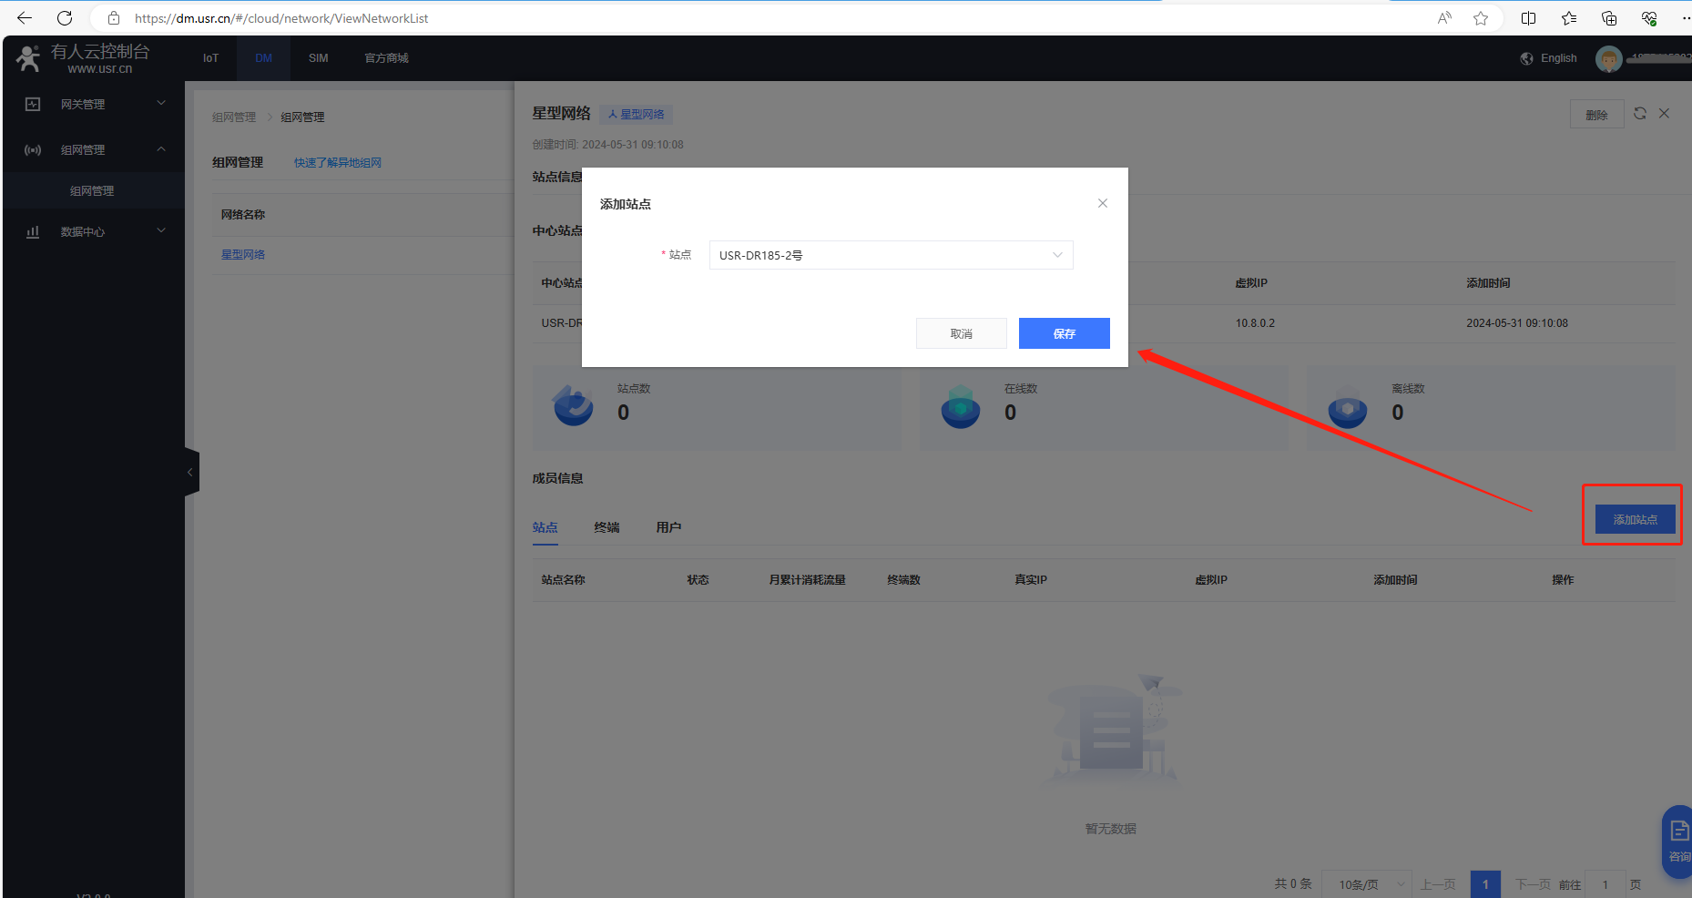Click the consultation widget icon at right edge
The width and height of the screenshot is (1692, 898).
pyautogui.click(x=1678, y=841)
